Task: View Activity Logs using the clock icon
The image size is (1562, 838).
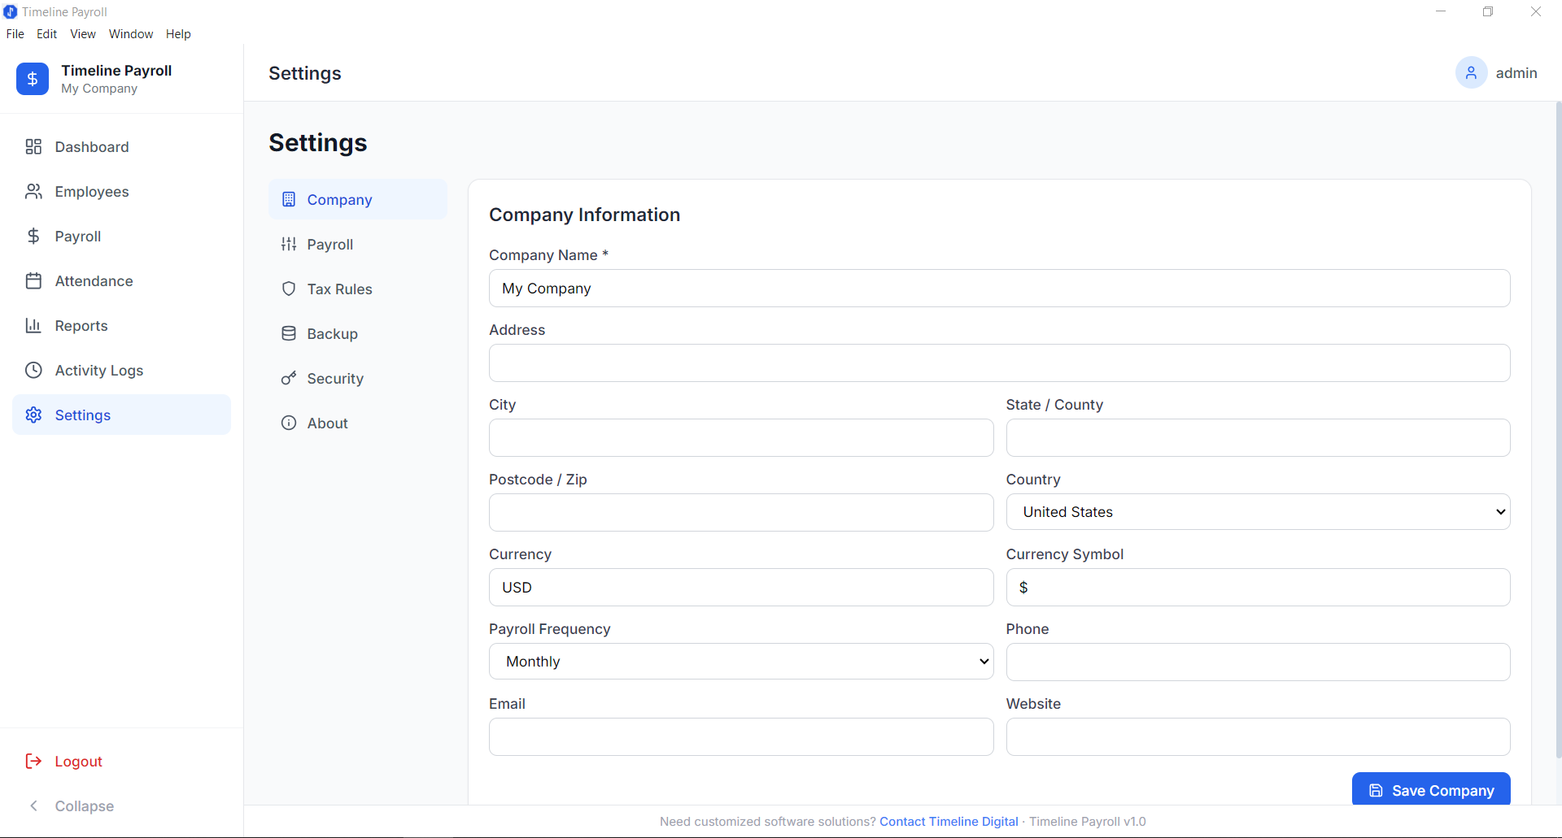Action: [33, 370]
